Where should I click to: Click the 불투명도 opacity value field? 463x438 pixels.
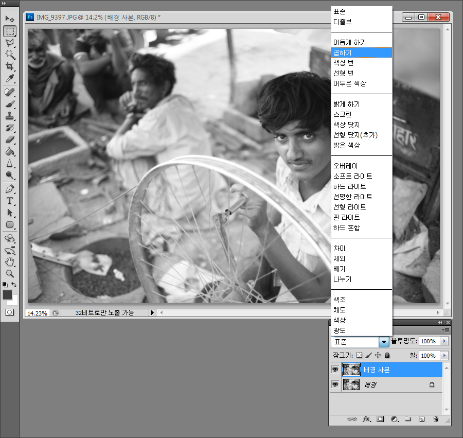click(429, 341)
